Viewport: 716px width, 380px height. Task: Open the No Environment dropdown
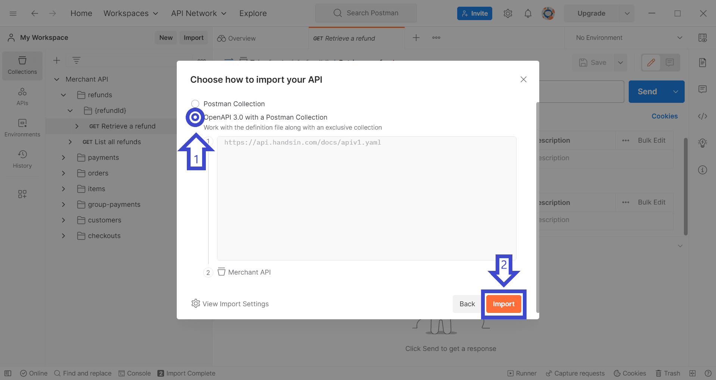[x=629, y=38]
